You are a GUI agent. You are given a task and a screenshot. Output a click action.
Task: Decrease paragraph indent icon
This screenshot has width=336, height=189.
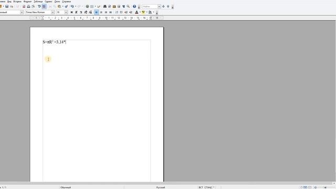(126, 12)
